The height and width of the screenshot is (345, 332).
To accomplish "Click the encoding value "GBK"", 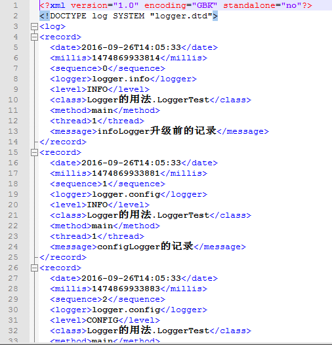I will tap(205, 5).
